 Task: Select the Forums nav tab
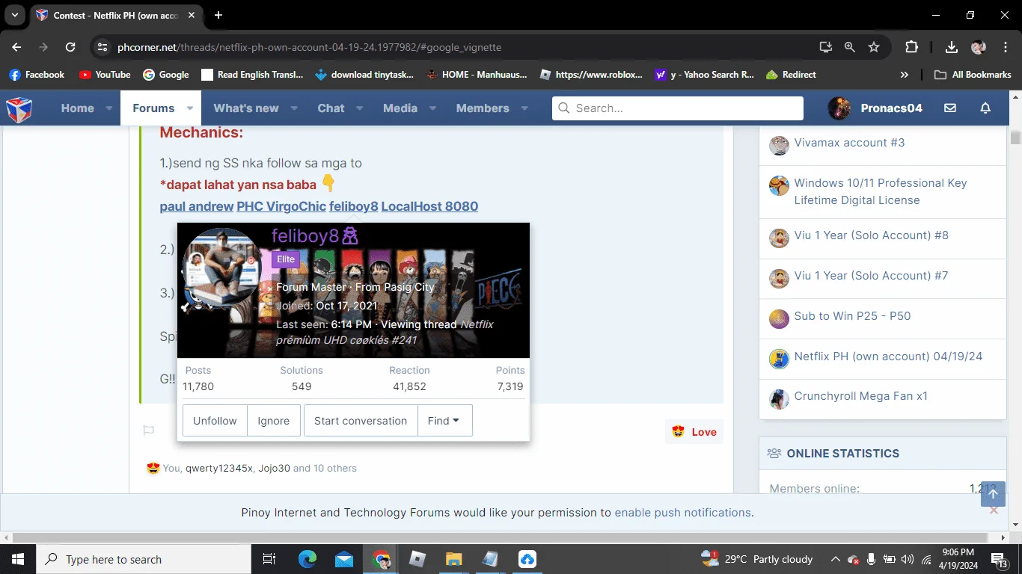[x=153, y=108]
